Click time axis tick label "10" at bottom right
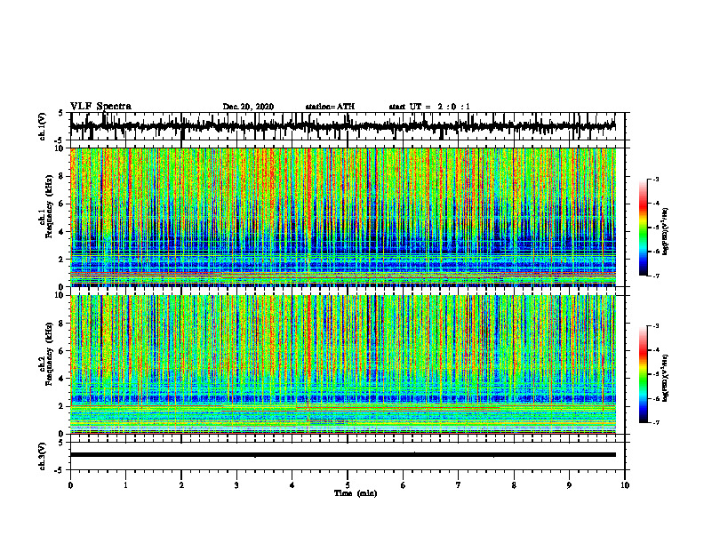This screenshot has height=544, width=704. [x=625, y=485]
